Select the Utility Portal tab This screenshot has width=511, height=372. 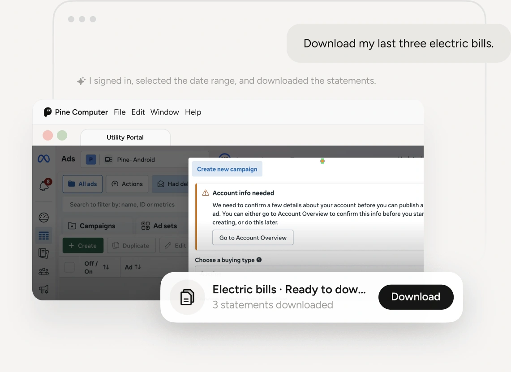pyautogui.click(x=125, y=137)
